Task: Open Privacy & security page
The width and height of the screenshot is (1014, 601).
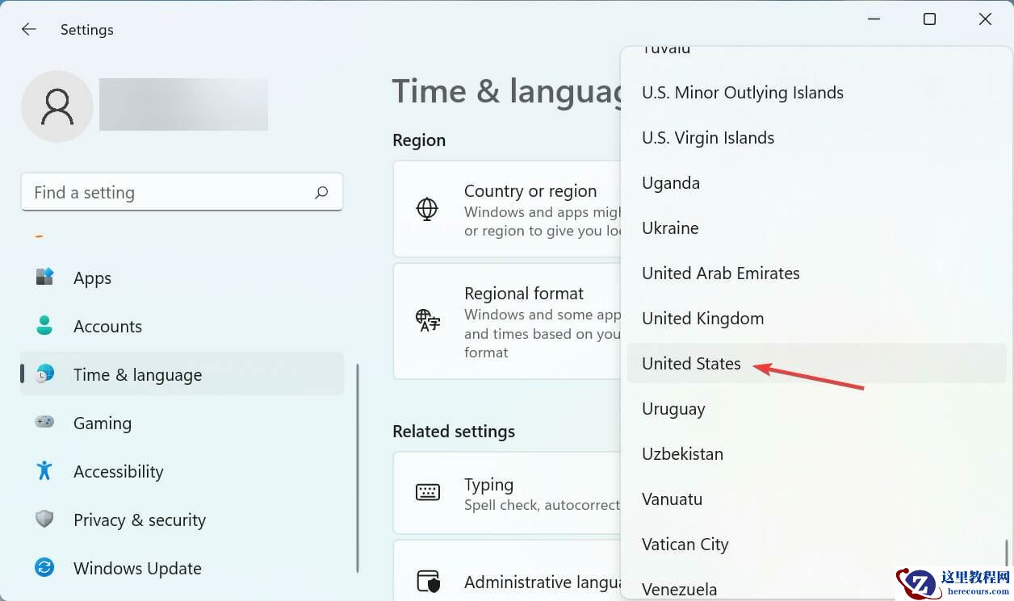Action: (182, 520)
